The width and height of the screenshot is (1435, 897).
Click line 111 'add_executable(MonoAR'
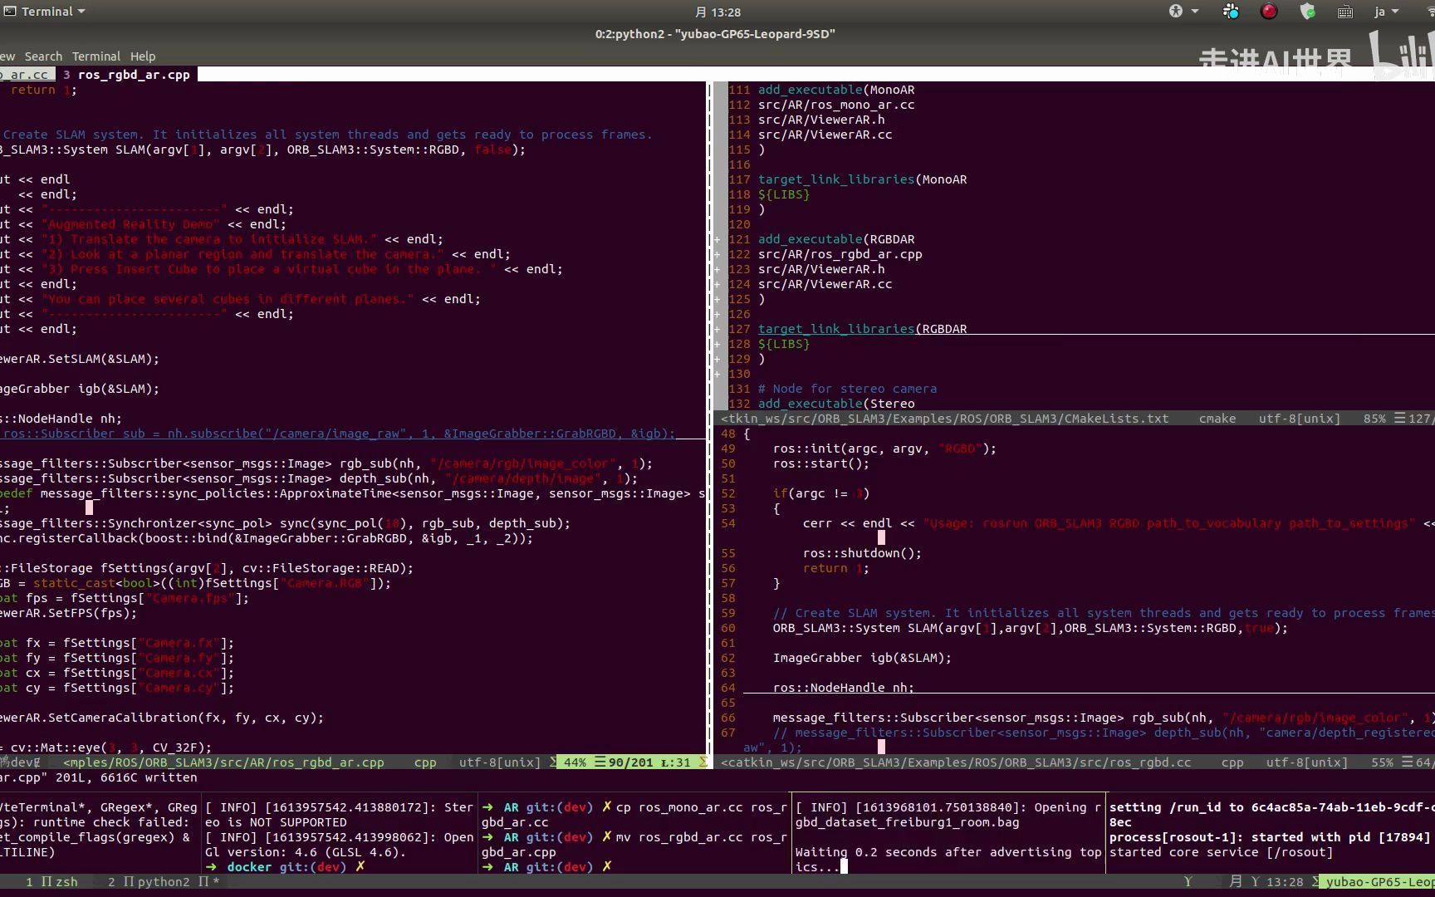point(836,90)
